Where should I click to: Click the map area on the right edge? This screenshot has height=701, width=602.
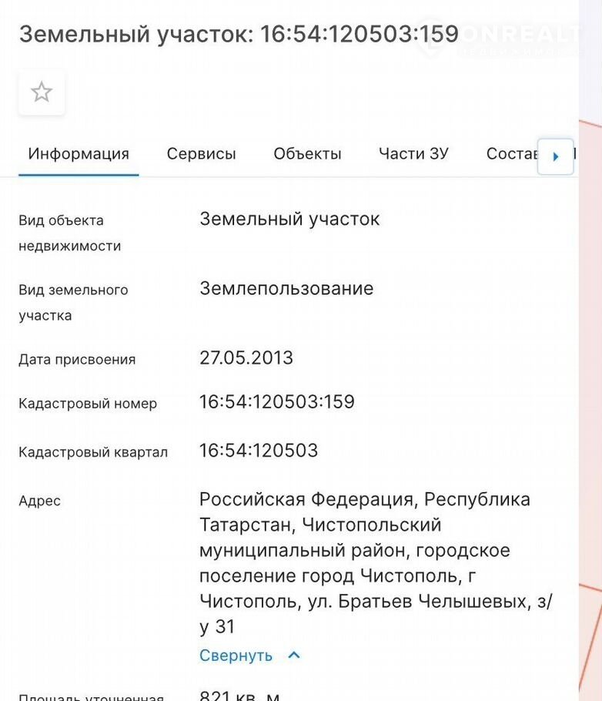590,385
